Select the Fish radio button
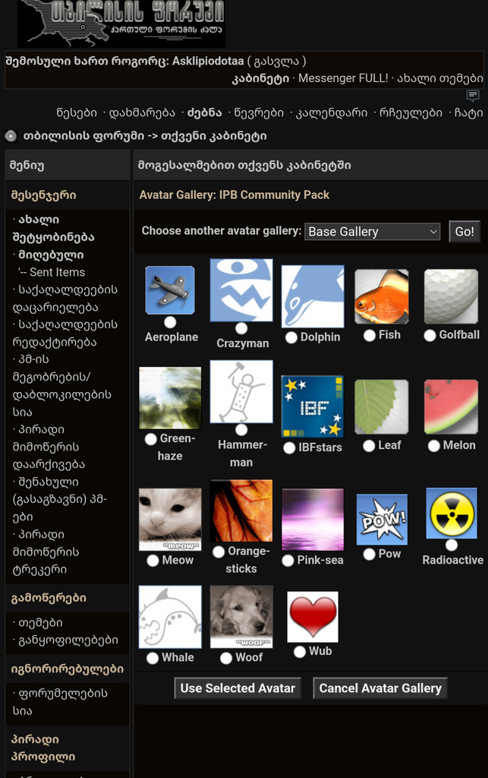 [369, 335]
